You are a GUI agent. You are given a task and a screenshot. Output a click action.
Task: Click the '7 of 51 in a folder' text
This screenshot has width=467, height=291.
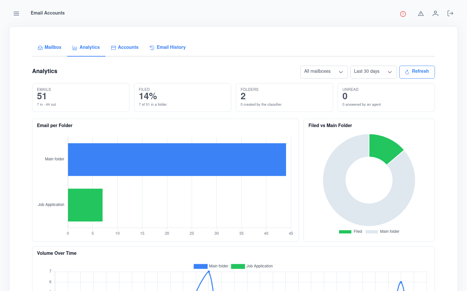click(x=153, y=105)
